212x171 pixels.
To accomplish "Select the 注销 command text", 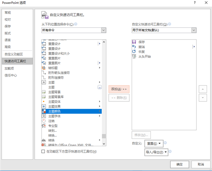I will 51,121.
